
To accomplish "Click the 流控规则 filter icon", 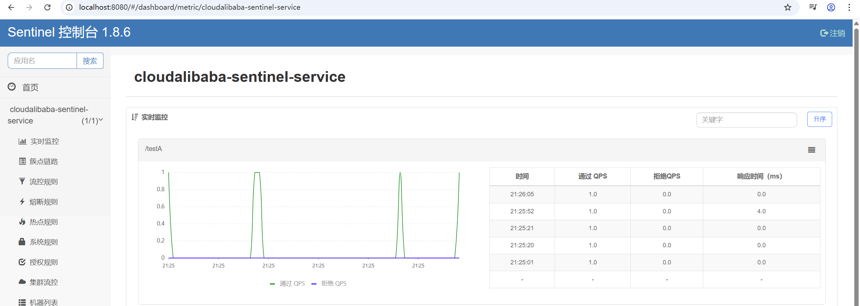I will pyautogui.click(x=22, y=182).
